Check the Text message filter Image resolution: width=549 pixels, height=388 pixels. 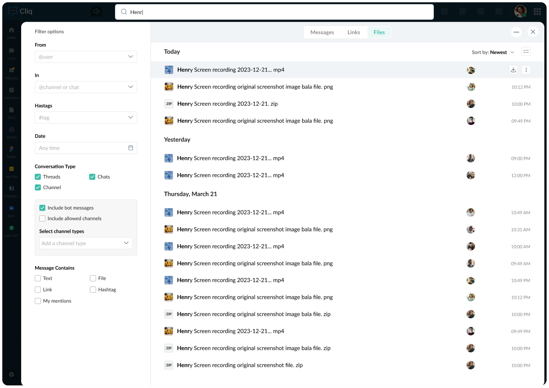coord(38,278)
